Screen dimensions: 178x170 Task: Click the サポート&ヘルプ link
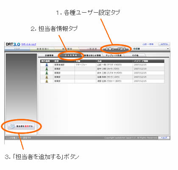pos(29,44)
